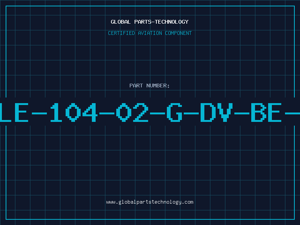Click the word GLOBAL in the heading
Viewport: 300px width, 225px height.
121,22
